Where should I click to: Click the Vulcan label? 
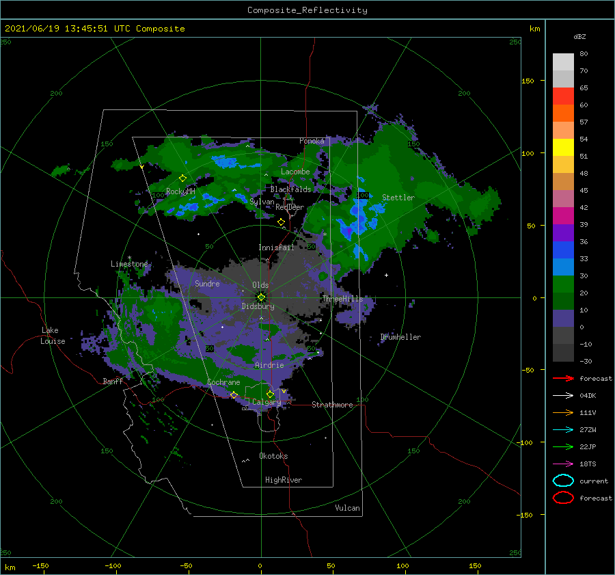click(348, 508)
